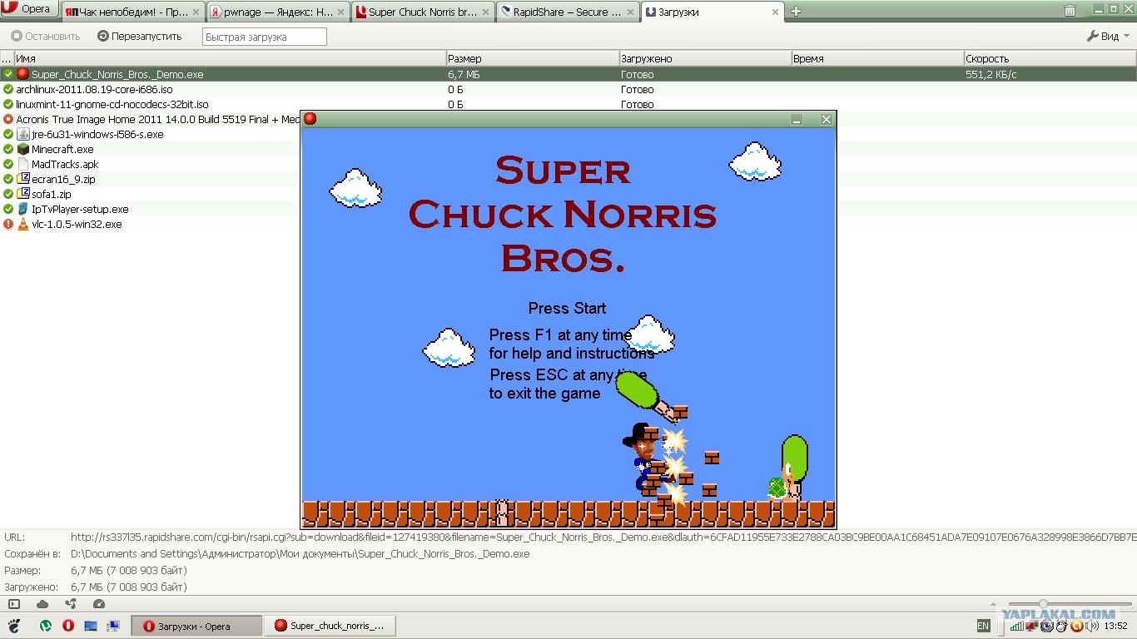Image resolution: width=1137 pixels, height=639 pixels.
Task: Open the Opera Unite icon in status bar
Action: tap(71, 604)
